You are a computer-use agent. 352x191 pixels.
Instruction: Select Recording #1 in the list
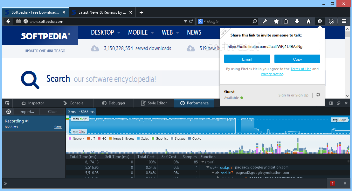(34, 123)
